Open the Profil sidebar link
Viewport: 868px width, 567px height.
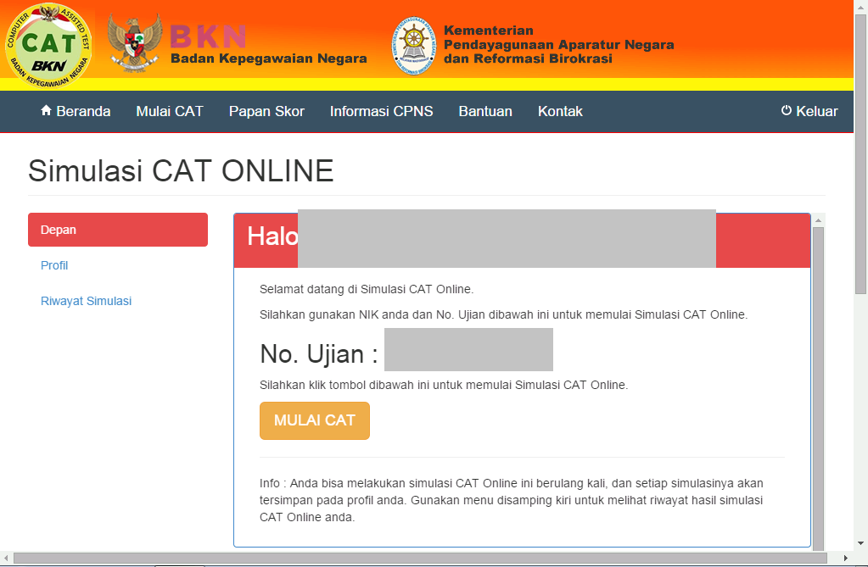click(54, 265)
